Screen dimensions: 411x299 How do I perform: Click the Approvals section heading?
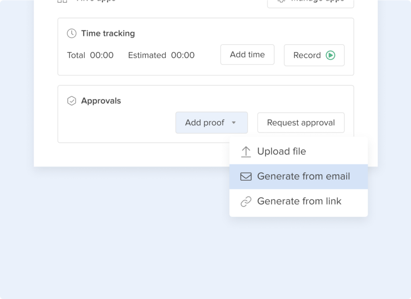click(101, 101)
